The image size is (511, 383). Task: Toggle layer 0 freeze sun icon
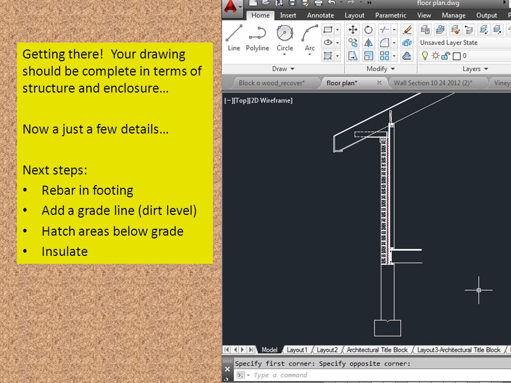pyautogui.click(x=435, y=56)
